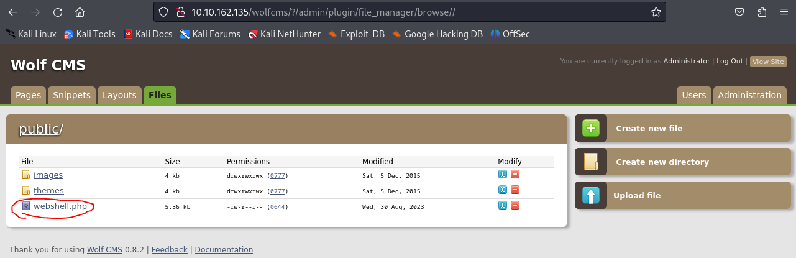Open the Kali NetHunter bookmark
The width and height of the screenshot is (796, 258).
click(x=284, y=34)
